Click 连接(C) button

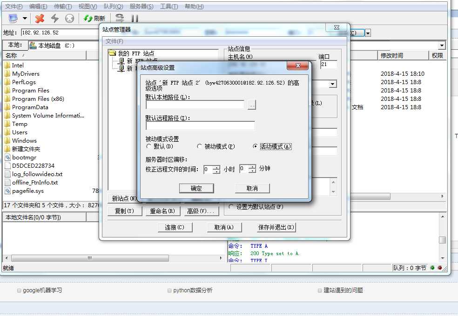pyautogui.click(x=175, y=227)
